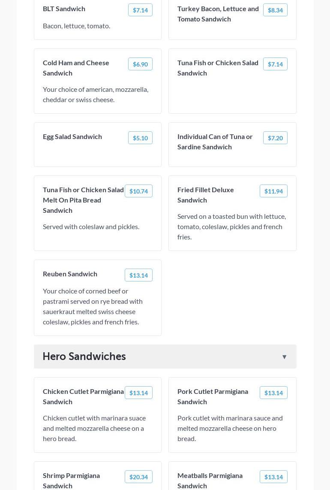Click the Reuben Sandwich $13.14 price button

click(138, 275)
